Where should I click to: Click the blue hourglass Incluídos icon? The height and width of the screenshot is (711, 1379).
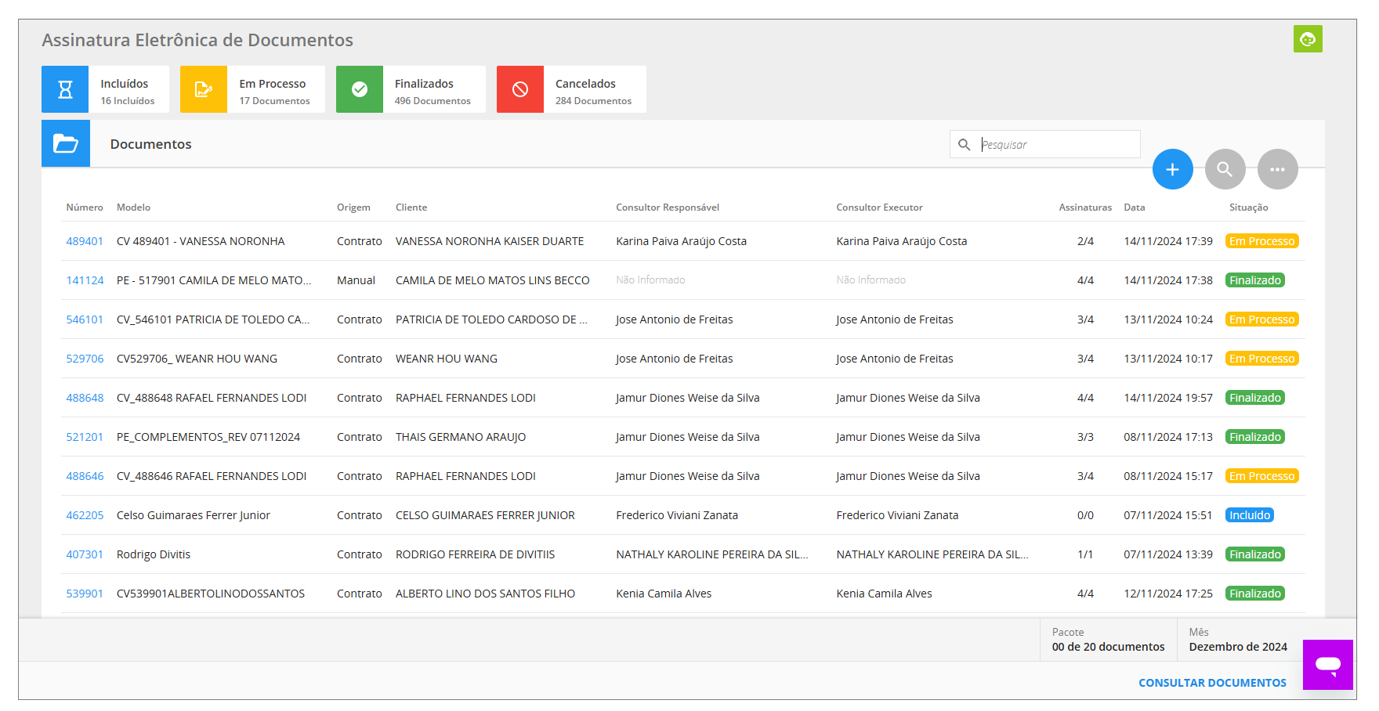[66, 89]
